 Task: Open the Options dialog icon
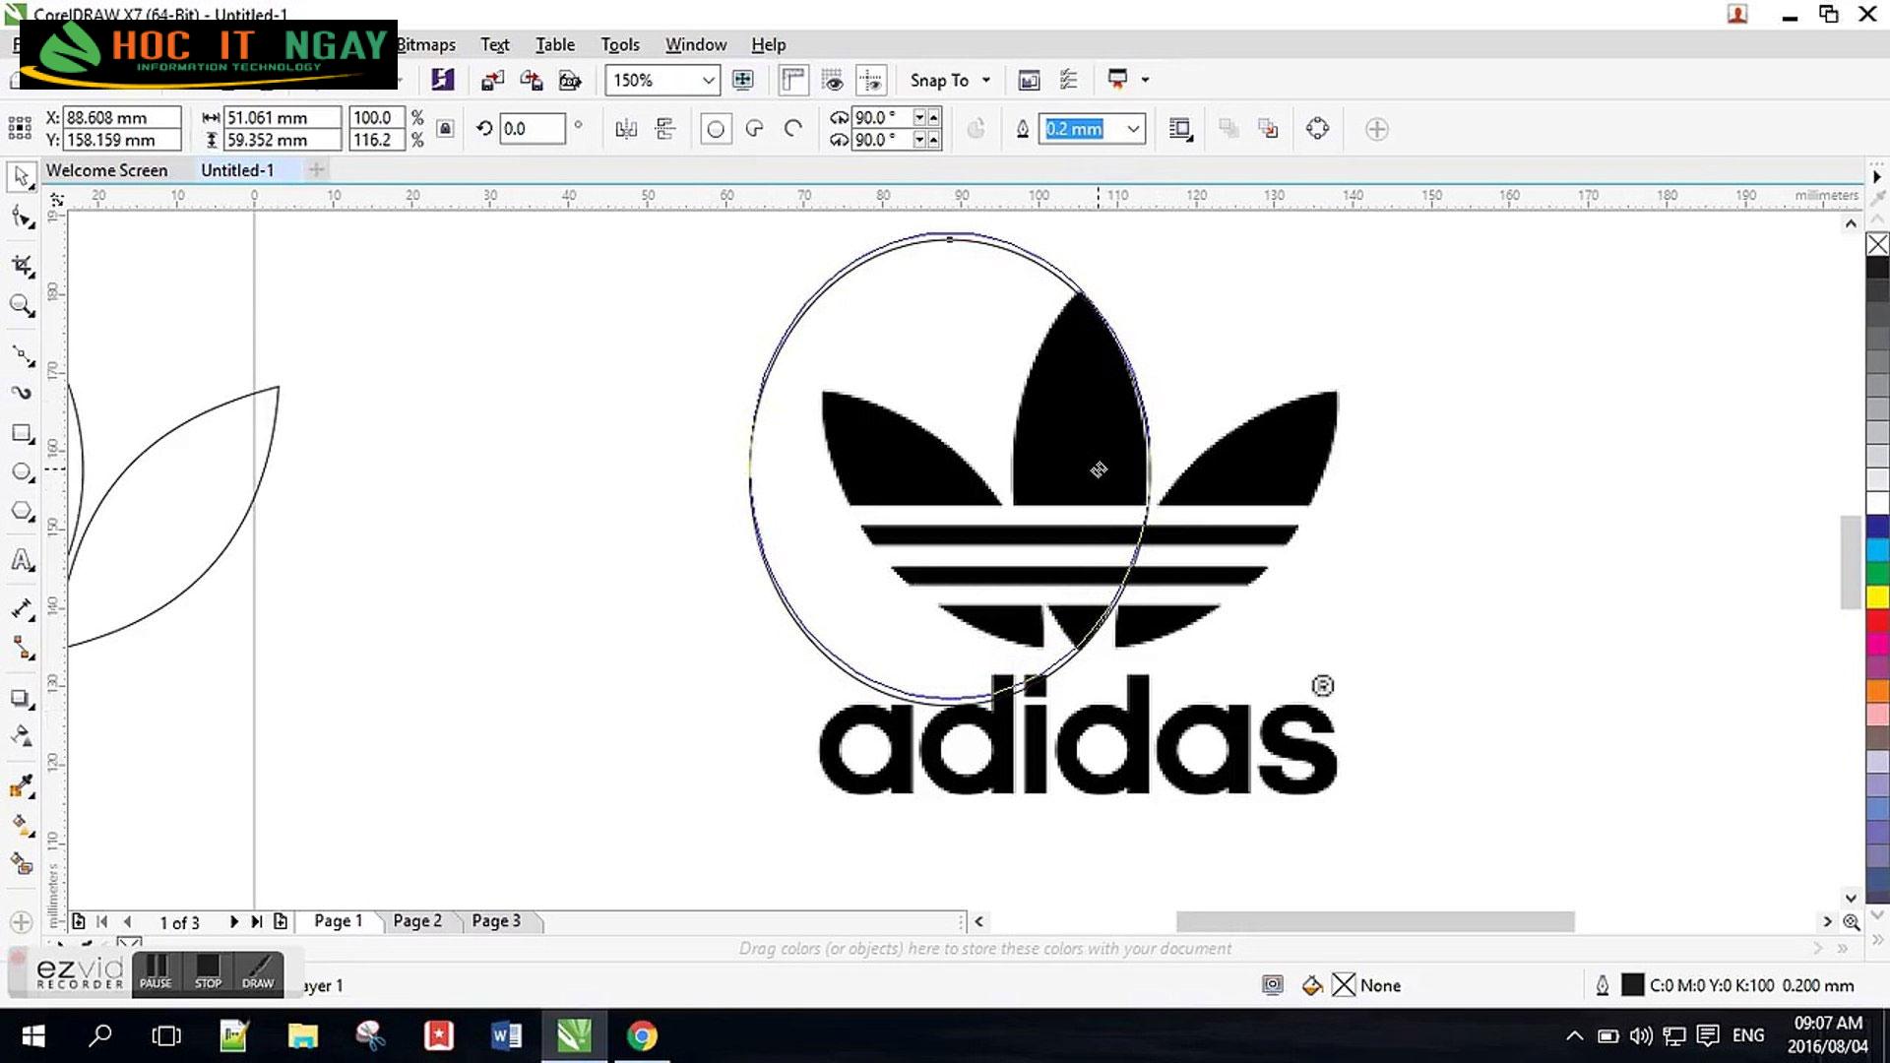point(1068,80)
